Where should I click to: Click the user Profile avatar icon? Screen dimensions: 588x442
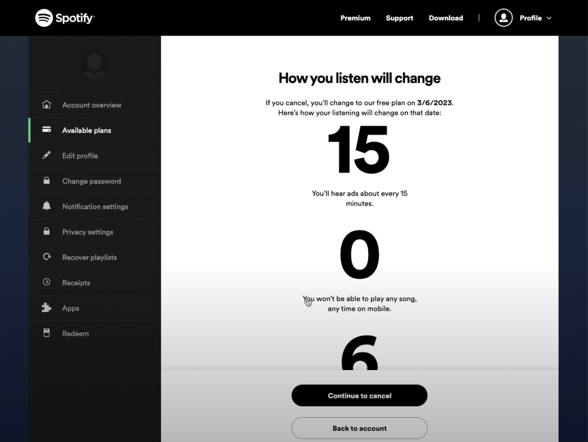tap(503, 18)
